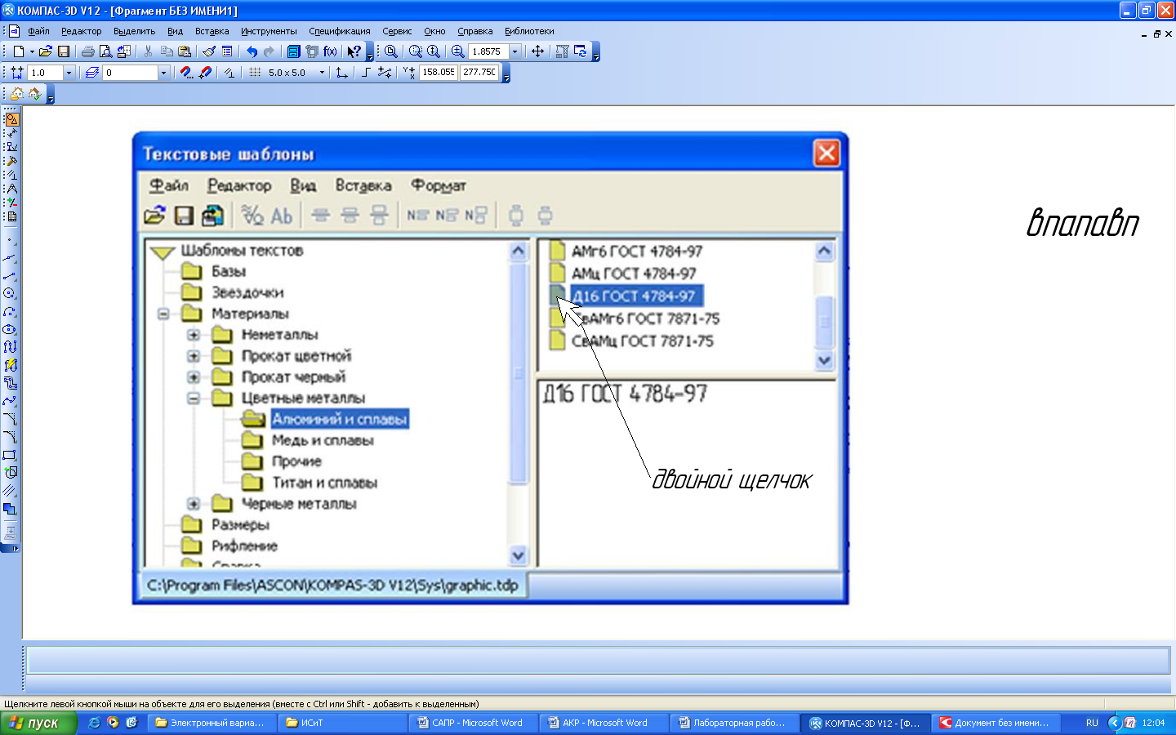Open the layer dropdown showing 0
The width and height of the screenshot is (1176, 735).
point(163,73)
